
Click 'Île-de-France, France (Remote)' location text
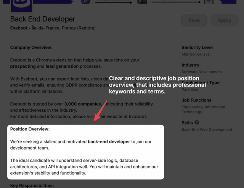[64, 28]
